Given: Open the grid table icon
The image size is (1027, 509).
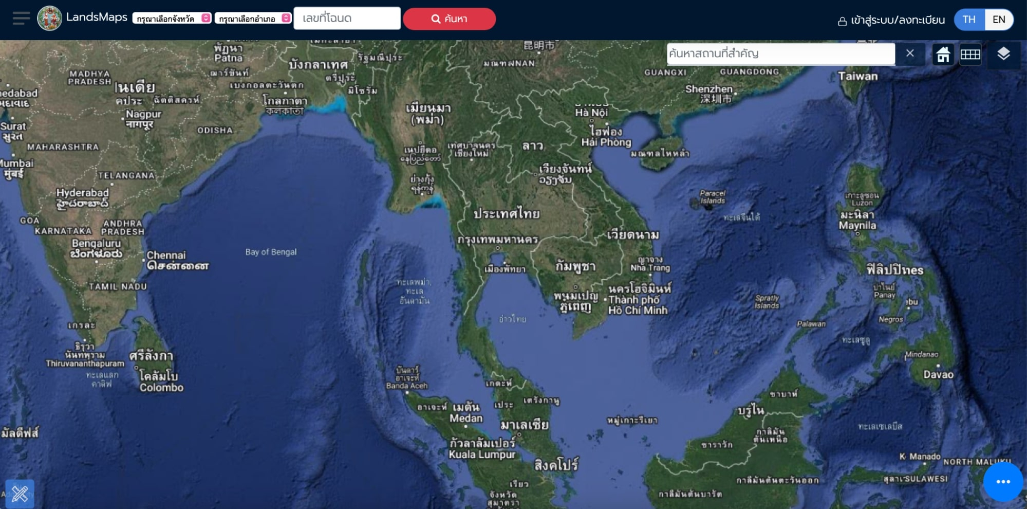Looking at the screenshot, I should pyautogui.click(x=970, y=54).
